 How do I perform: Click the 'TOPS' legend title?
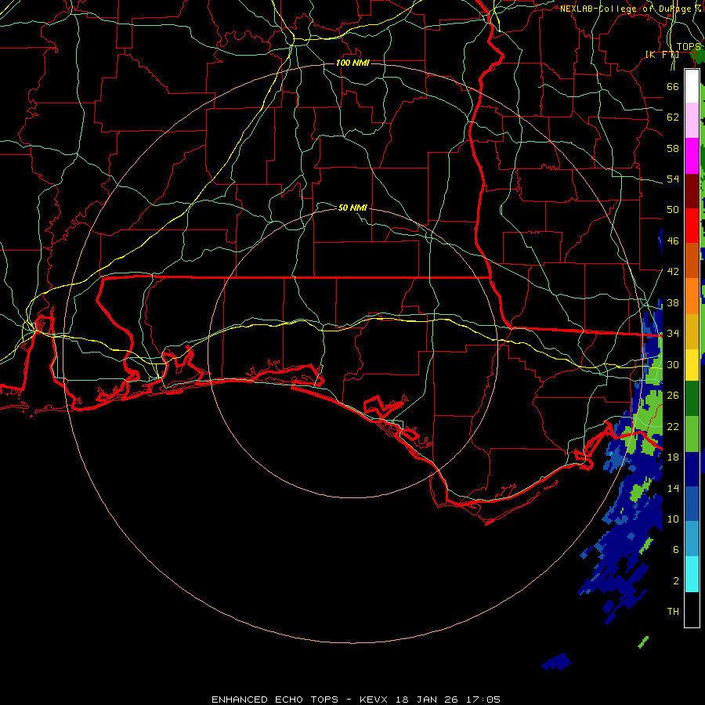(x=689, y=47)
